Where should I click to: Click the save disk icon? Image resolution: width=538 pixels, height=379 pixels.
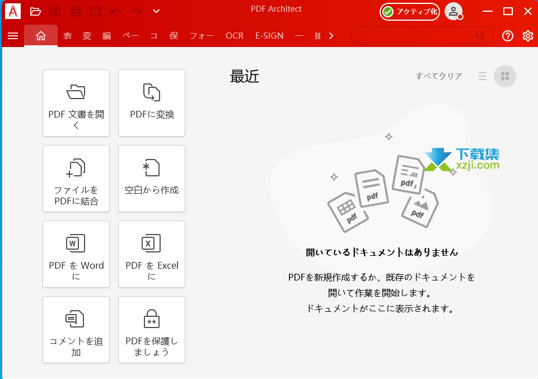[55, 12]
